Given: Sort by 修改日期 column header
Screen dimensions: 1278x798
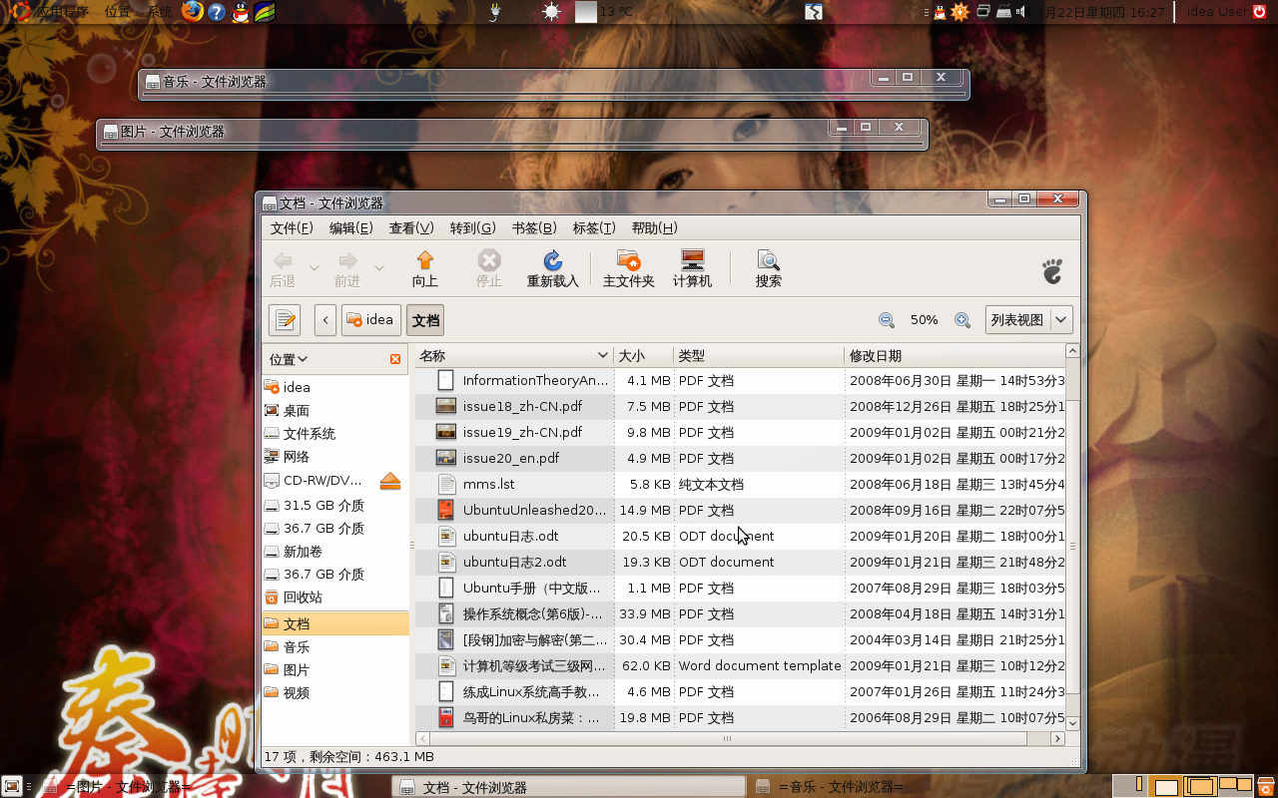Looking at the screenshot, I should tap(954, 356).
